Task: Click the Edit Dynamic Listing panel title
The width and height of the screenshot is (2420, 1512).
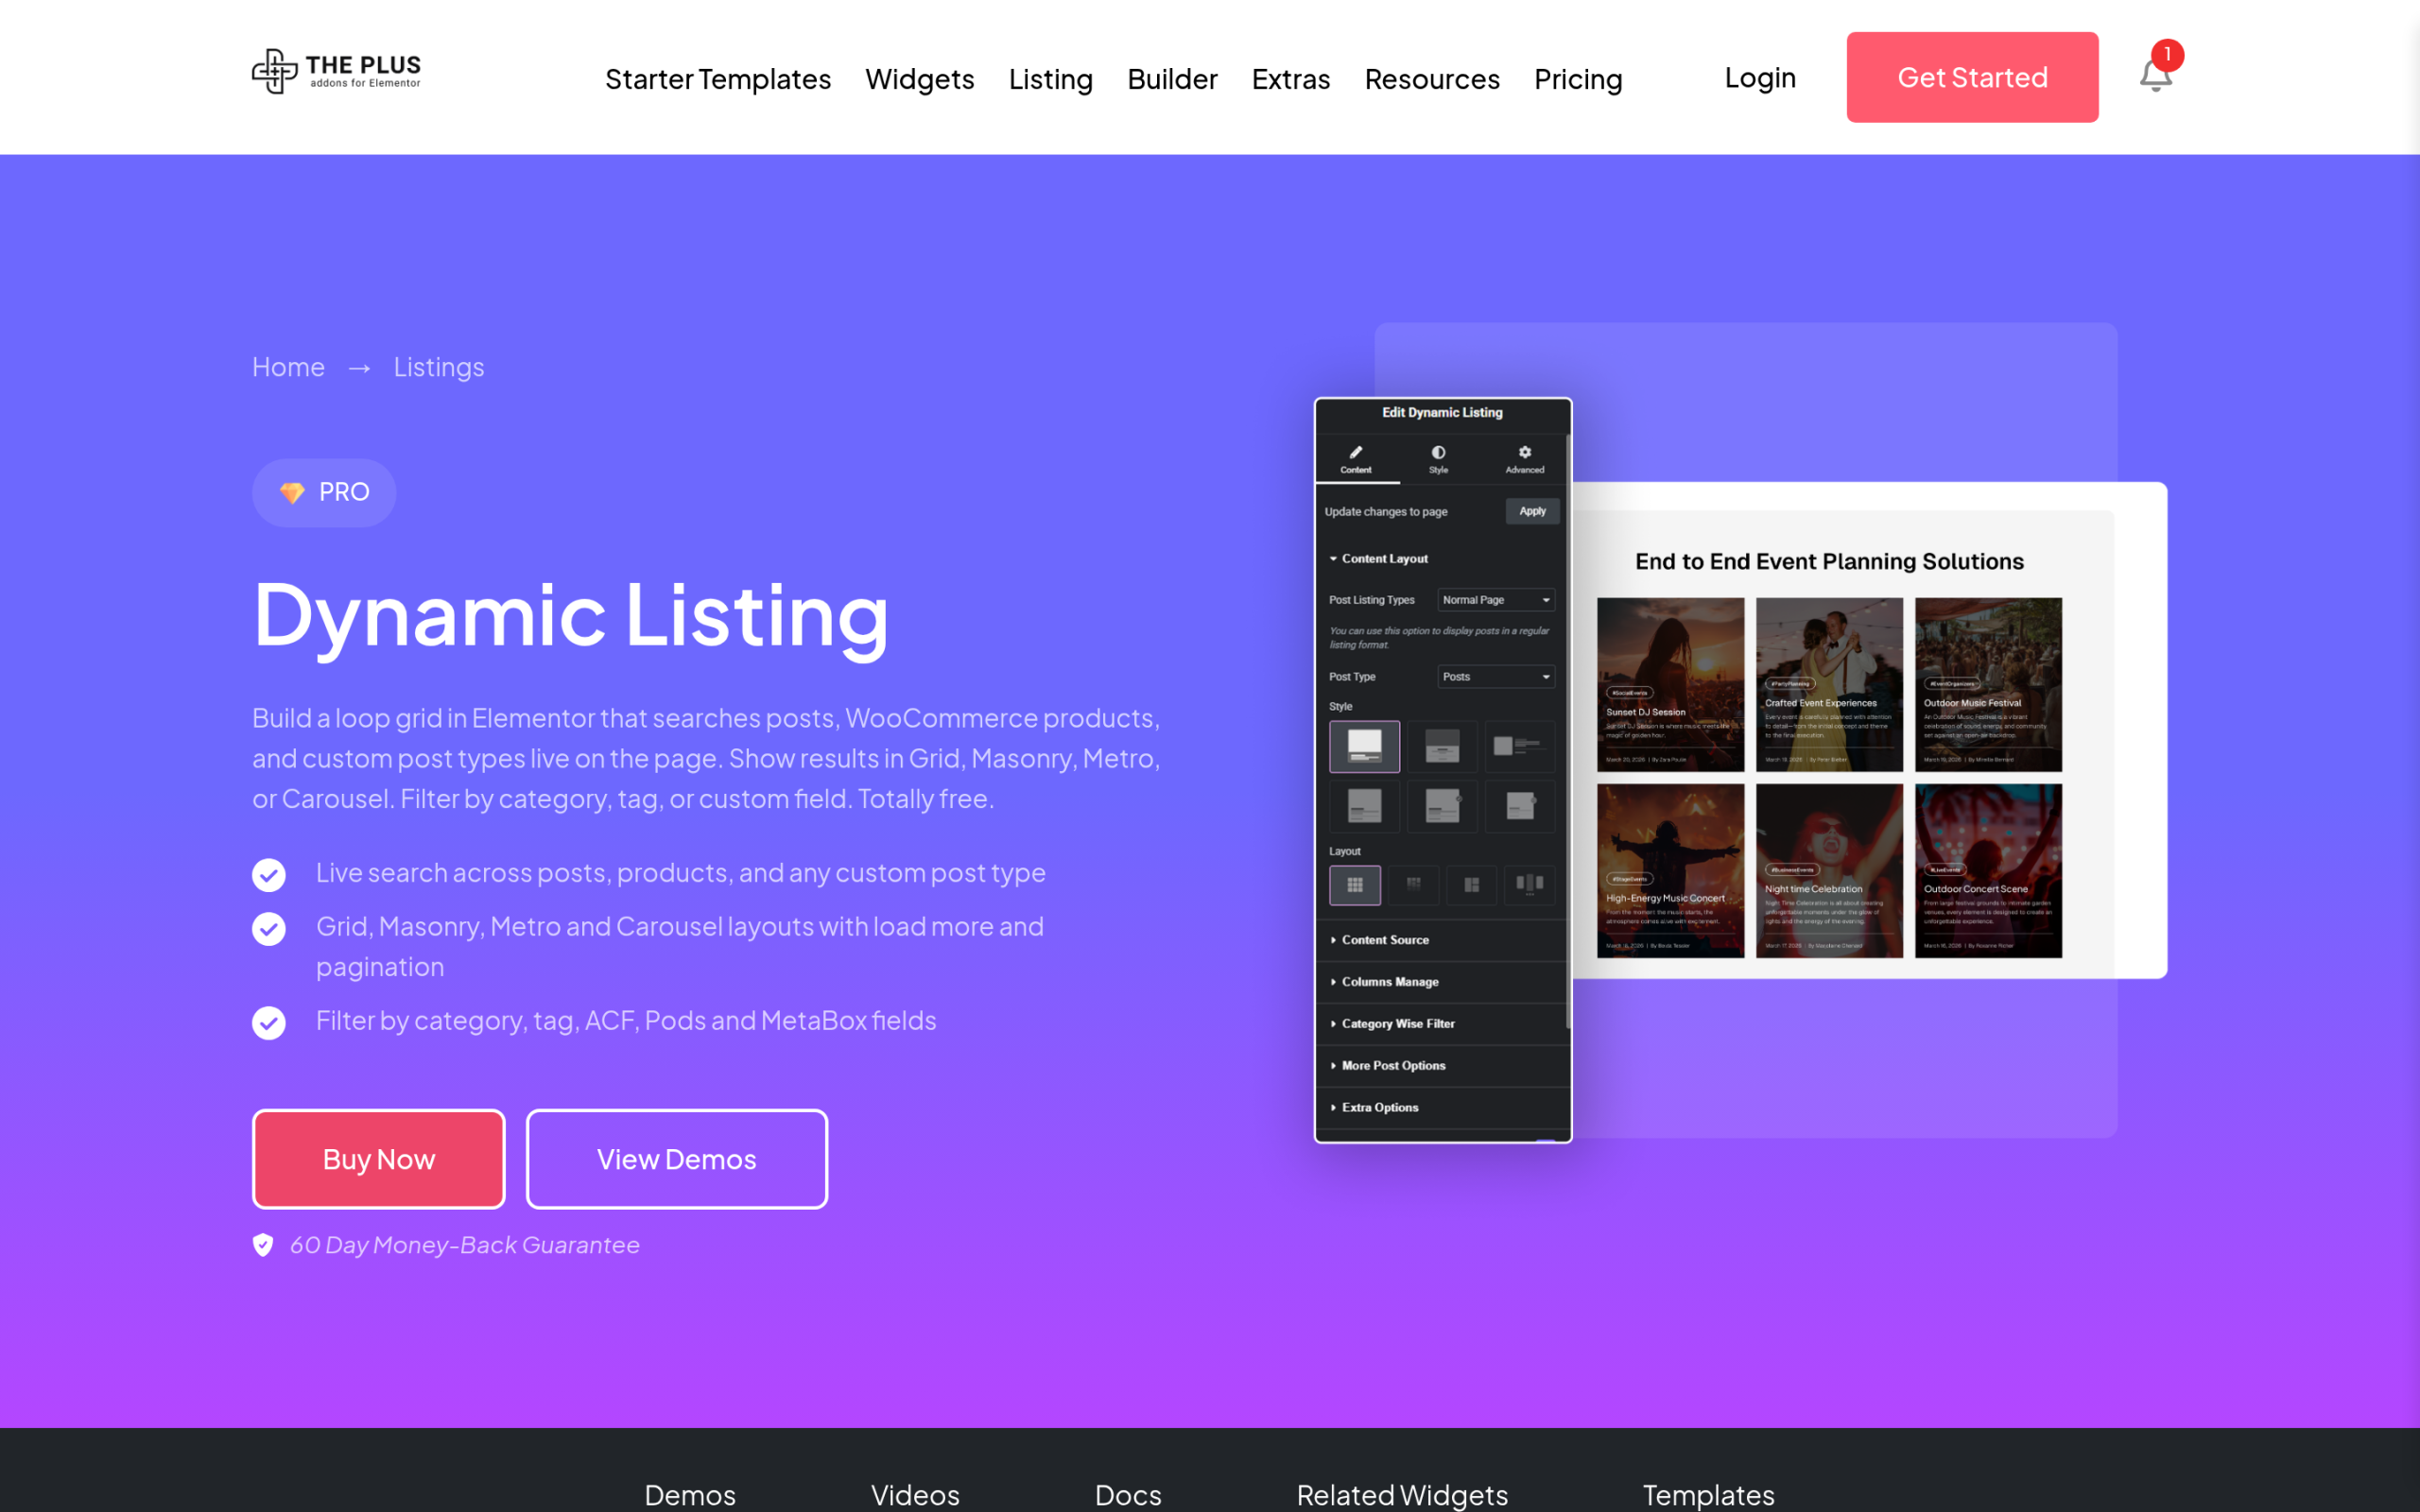Action: point(1442,412)
